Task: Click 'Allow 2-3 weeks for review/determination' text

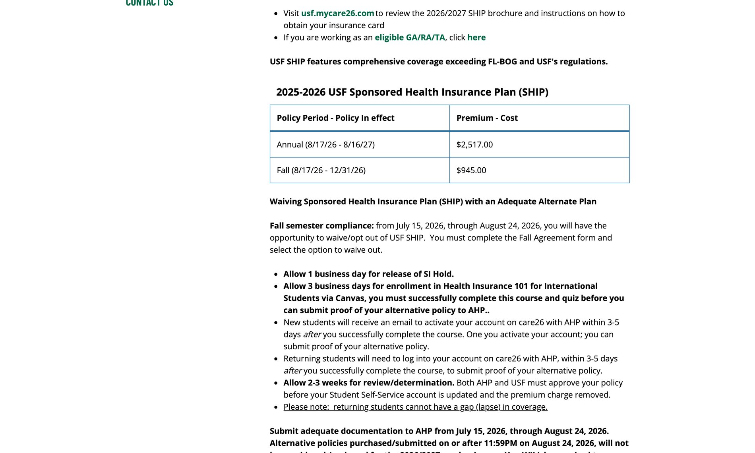Action: pyautogui.click(x=369, y=383)
